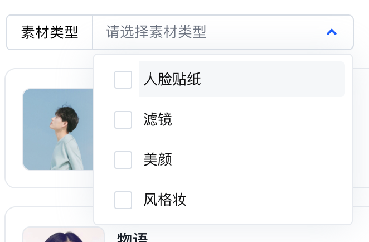Toggle the 风格妆 checkbox
The height and width of the screenshot is (242, 369).
click(x=123, y=200)
